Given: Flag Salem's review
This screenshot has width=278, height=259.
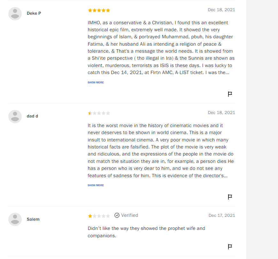Looking at the screenshot, I should point(230,247).
